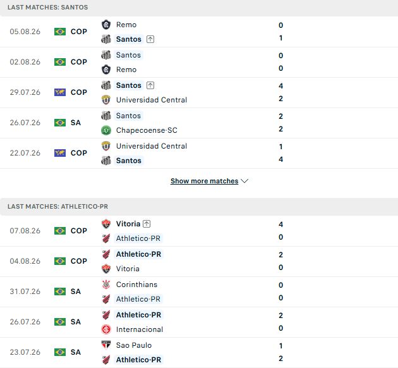Click Brazil flag in 31.07.26 row
Image resolution: width=398 pixels, height=368 pixels.
click(x=60, y=291)
